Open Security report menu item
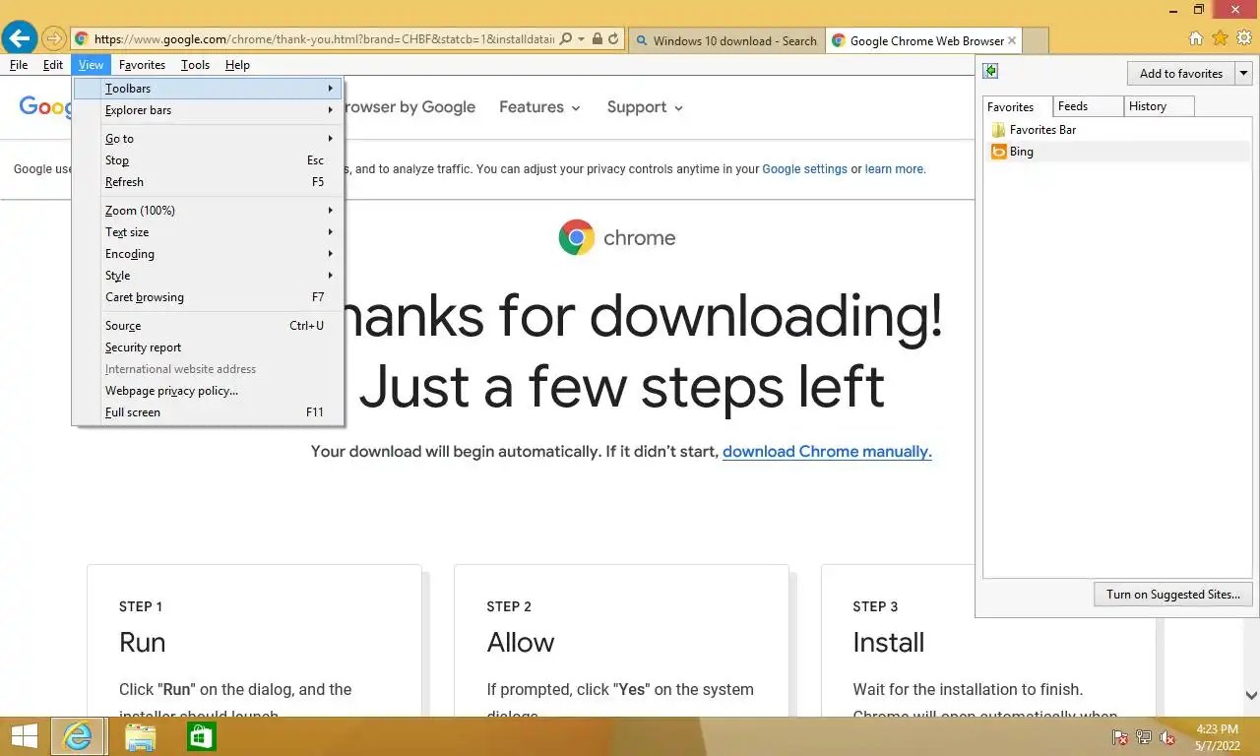This screenshot has height=756, width=1260. tap(209, 347)
